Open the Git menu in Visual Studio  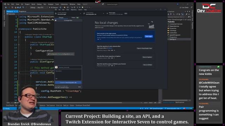click(x=22, y=4)
